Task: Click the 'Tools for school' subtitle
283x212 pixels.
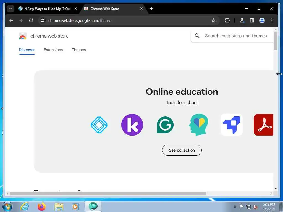Action: point(182,103)
